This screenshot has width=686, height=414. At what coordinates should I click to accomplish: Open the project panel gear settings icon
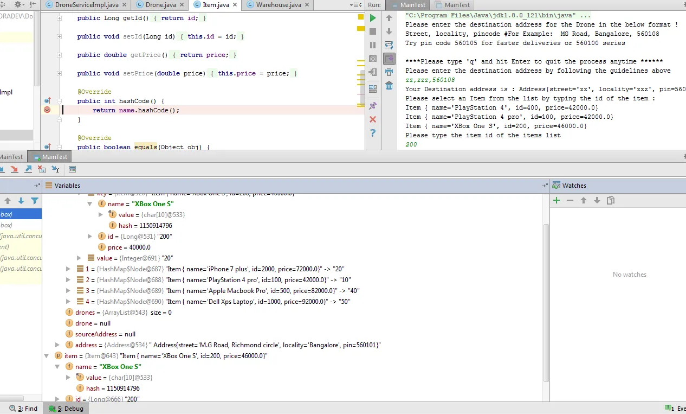point(18,4)
